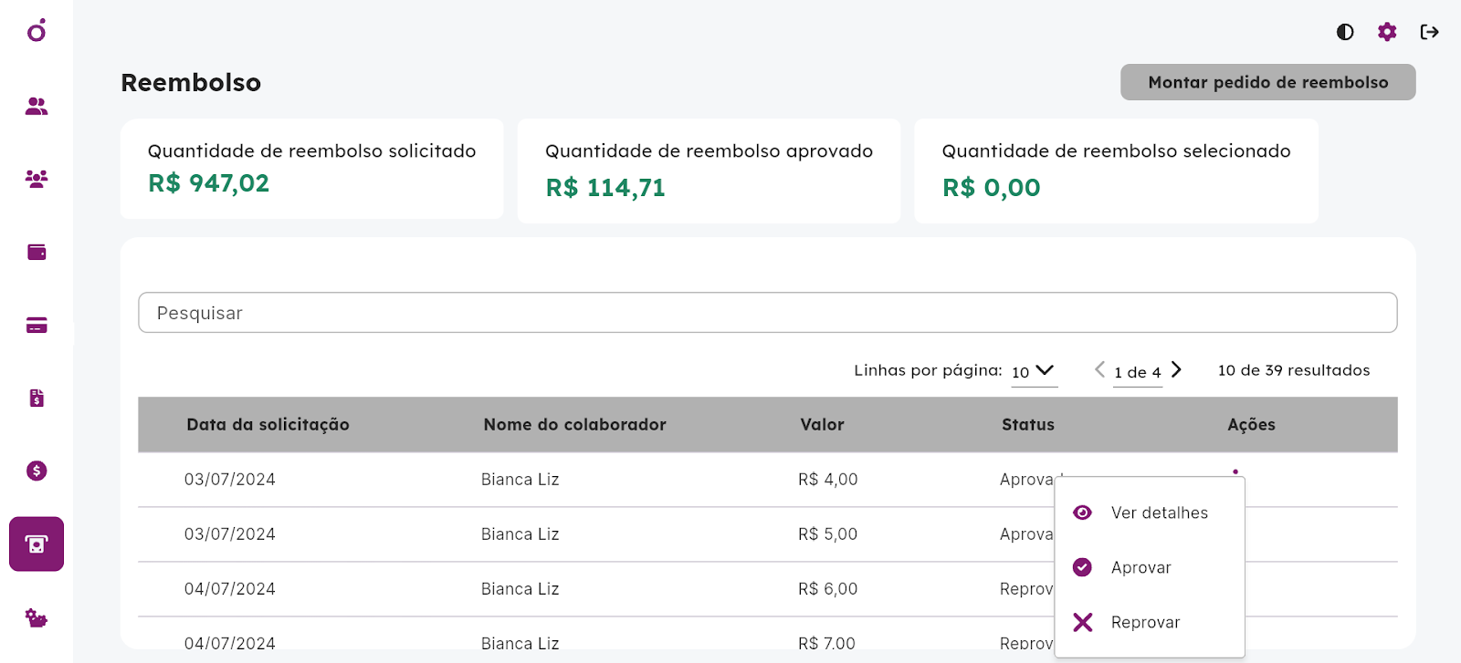
Task: Open the gears settings sidebar icon
Action: click(x=37, y=617)
